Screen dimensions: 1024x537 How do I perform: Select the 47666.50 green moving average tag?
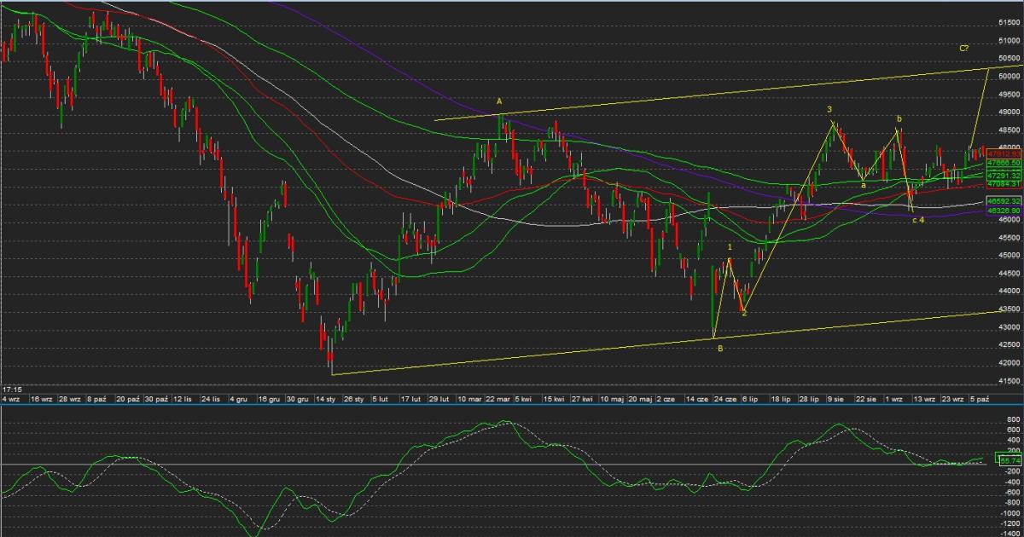point(1004,162)
